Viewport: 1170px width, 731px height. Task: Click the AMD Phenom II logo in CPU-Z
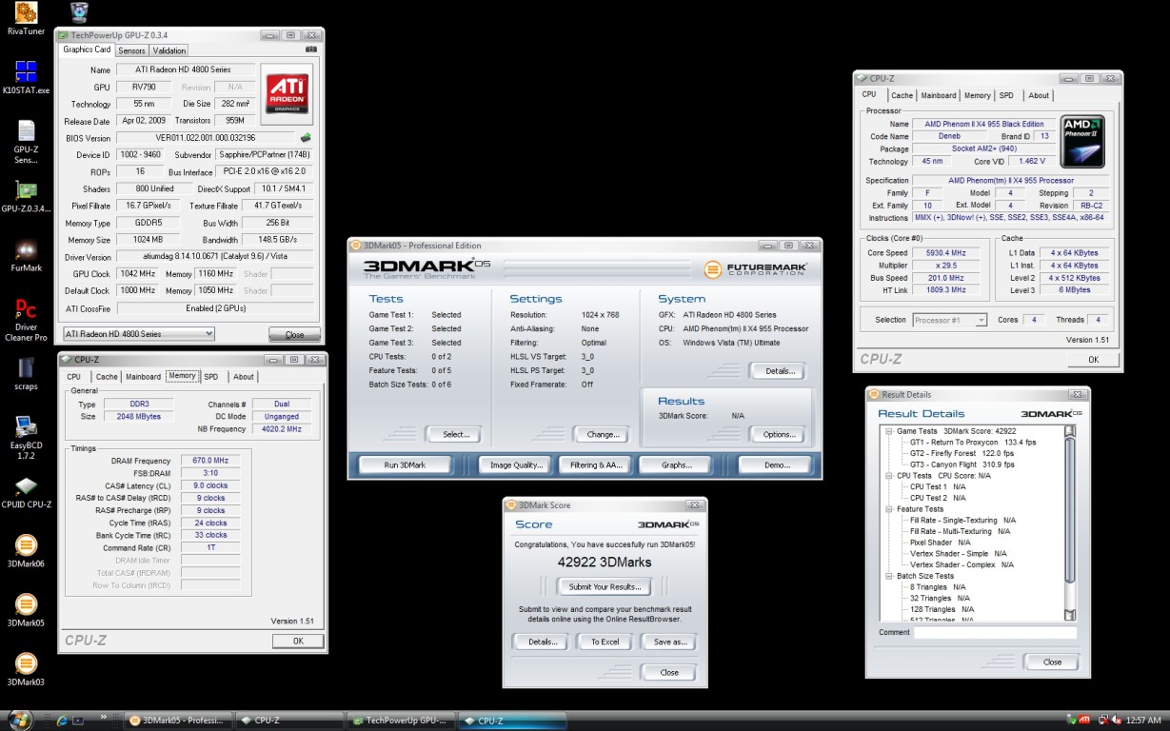coord(1081,142)
